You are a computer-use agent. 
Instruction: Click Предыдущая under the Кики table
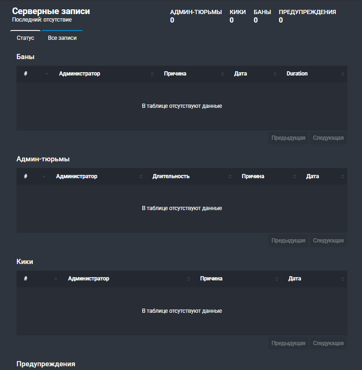288,343
